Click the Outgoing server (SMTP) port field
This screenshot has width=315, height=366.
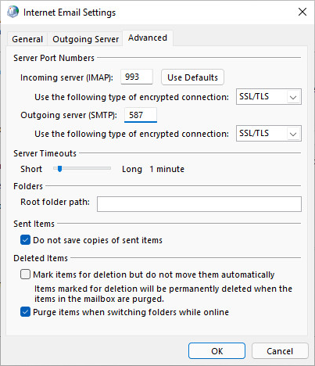pyautogui.click(x=141, y=115)
